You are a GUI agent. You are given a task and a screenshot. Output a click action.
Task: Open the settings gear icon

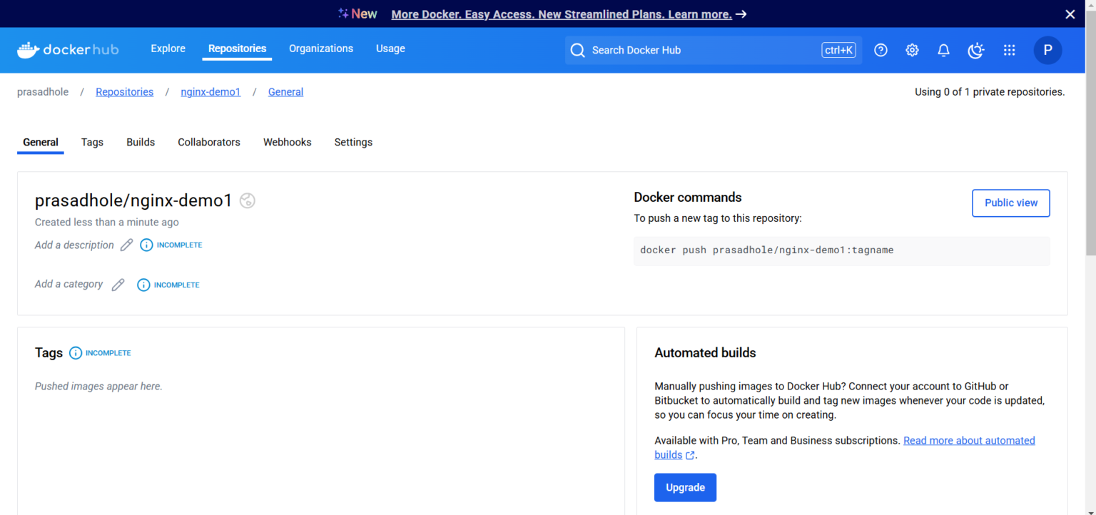(912, 50)
